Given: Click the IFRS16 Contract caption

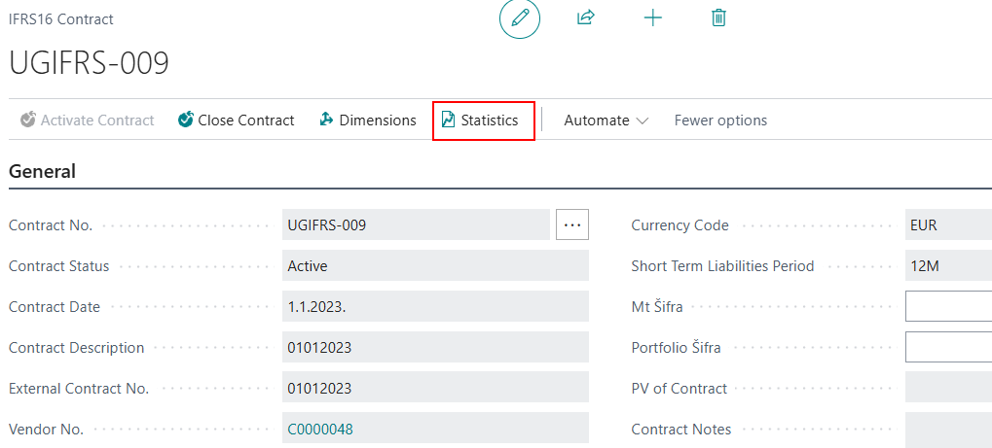Looking at the screenshot, I should tap(60, 19).
